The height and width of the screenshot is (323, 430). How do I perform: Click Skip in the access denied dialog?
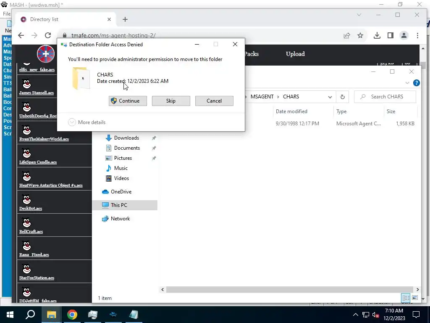(171, 101)
